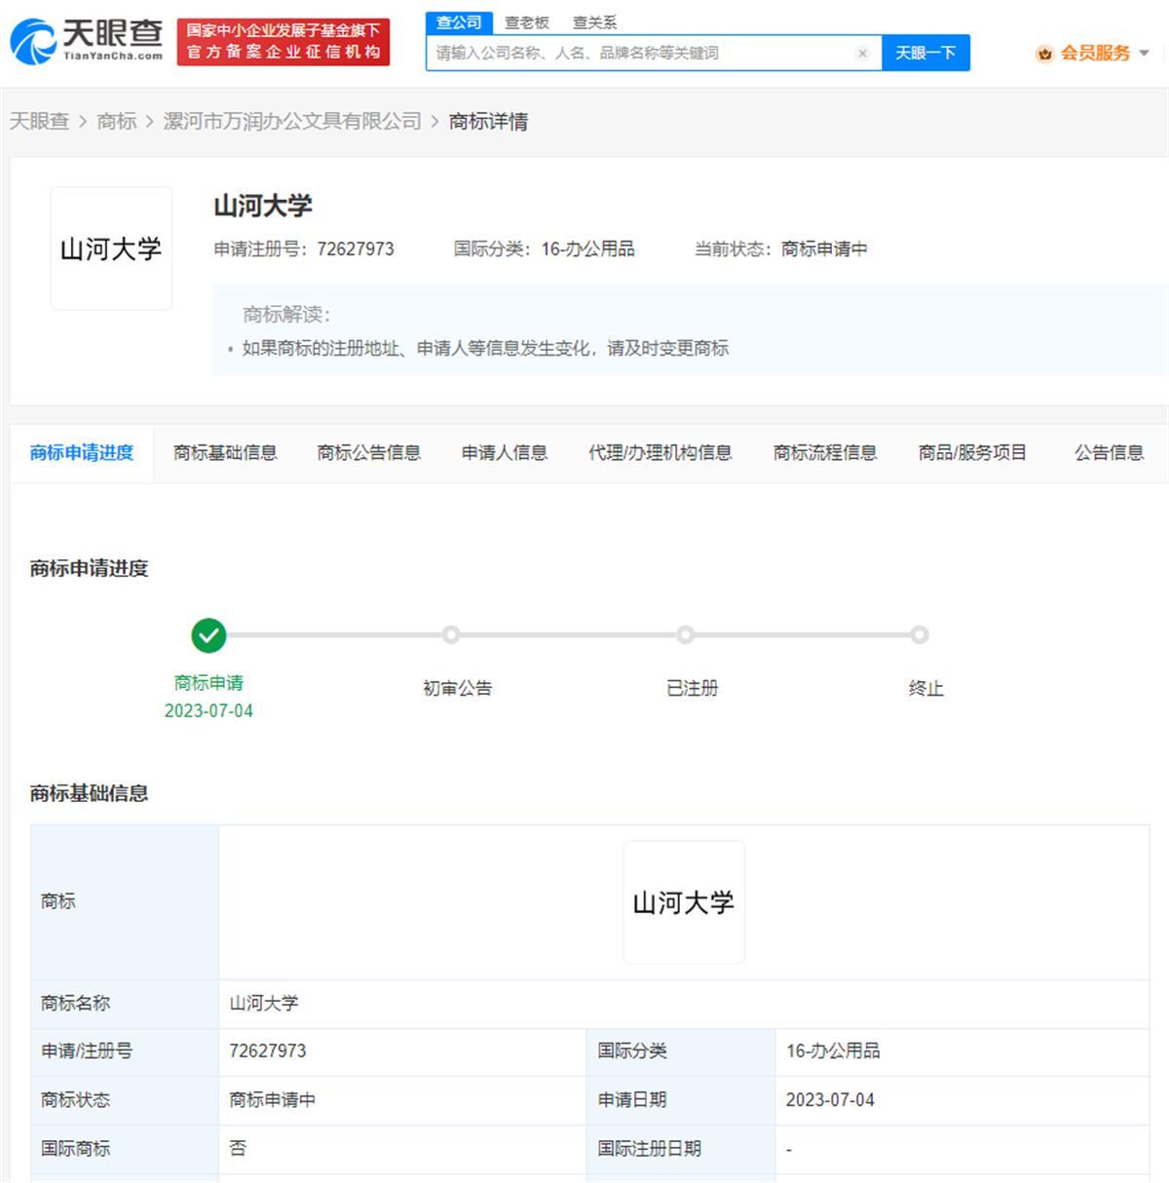
Task: Select the 申请人信息 section tab
Action: (x=504, y=451)
